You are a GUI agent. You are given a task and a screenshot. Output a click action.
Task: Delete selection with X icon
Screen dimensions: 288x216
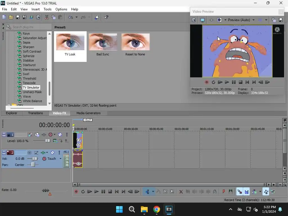pos(181,192)
